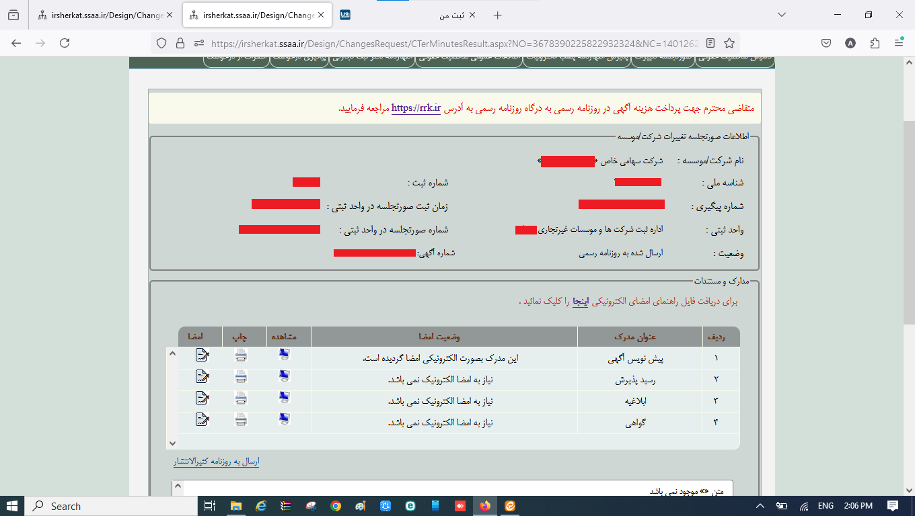View the پیش نویس آگهی document
This screenshot has width=915, height=516.
click(x=284, y=355)
